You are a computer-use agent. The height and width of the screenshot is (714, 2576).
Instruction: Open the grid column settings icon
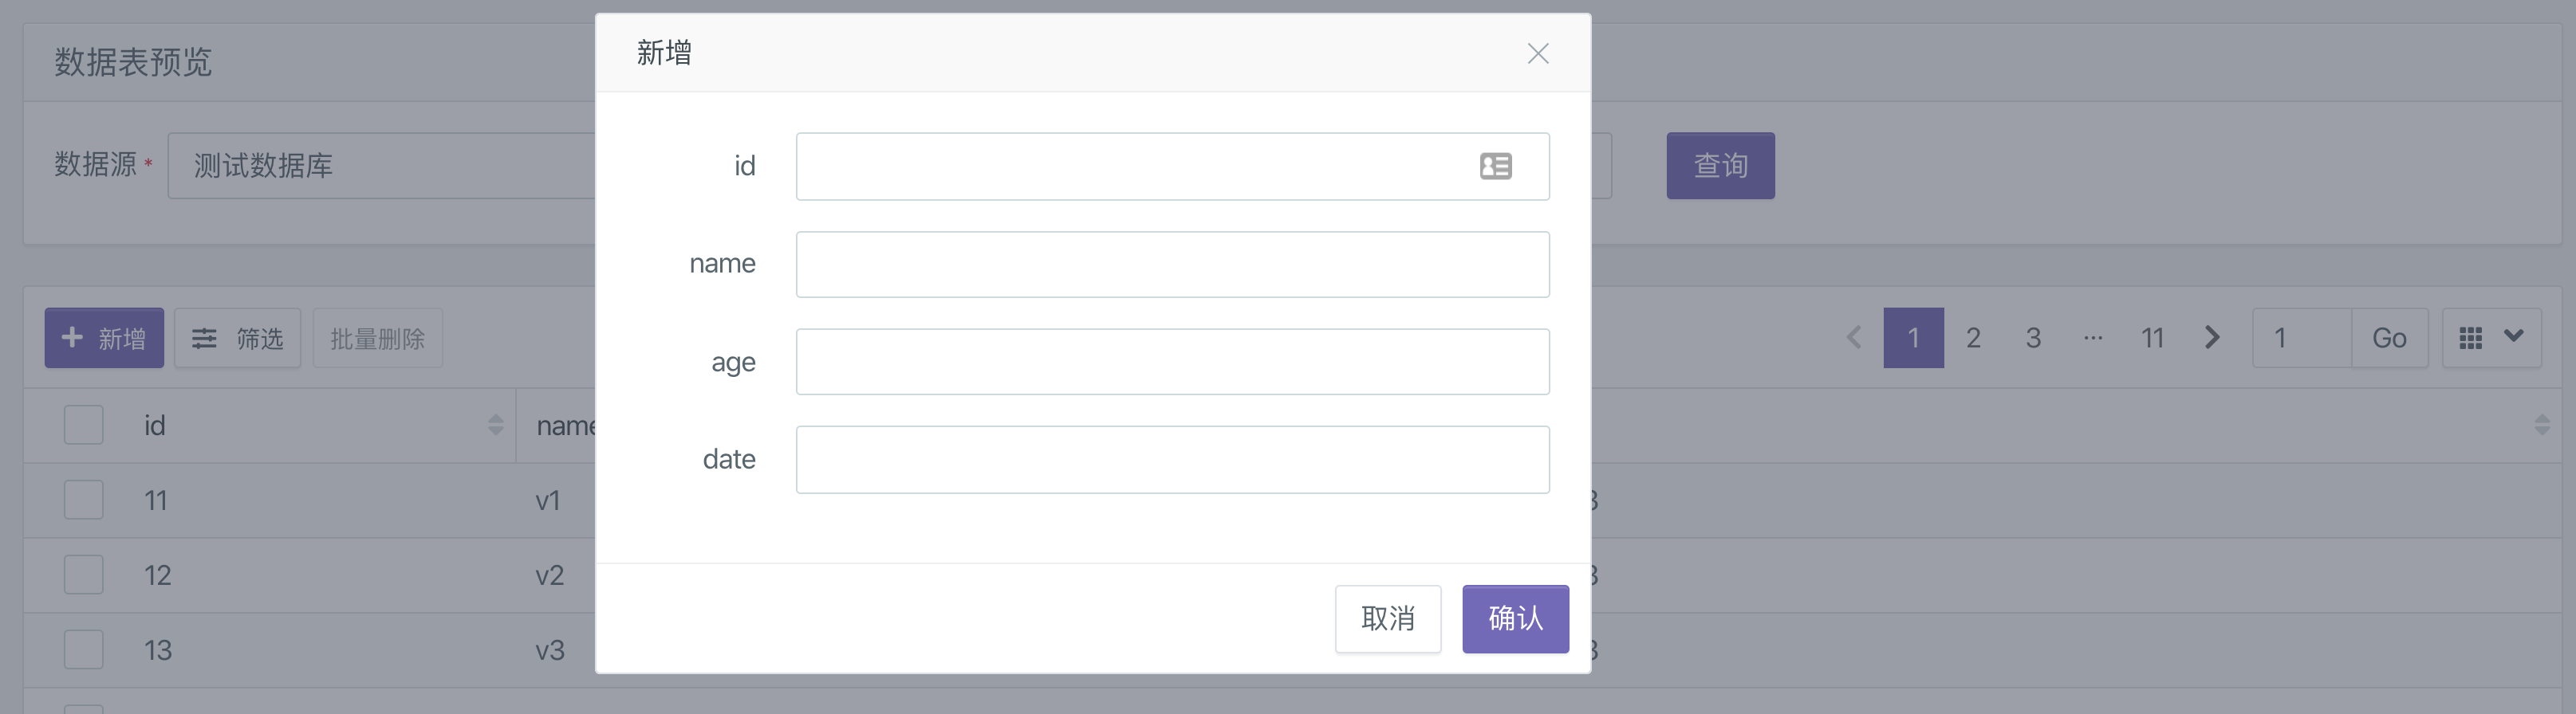[2471, 339]
